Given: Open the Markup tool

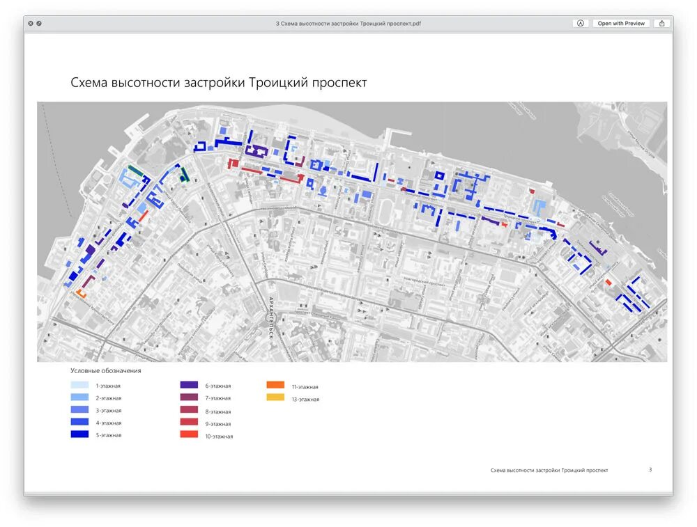Looking at the screenshot, I should pos(581,24).
